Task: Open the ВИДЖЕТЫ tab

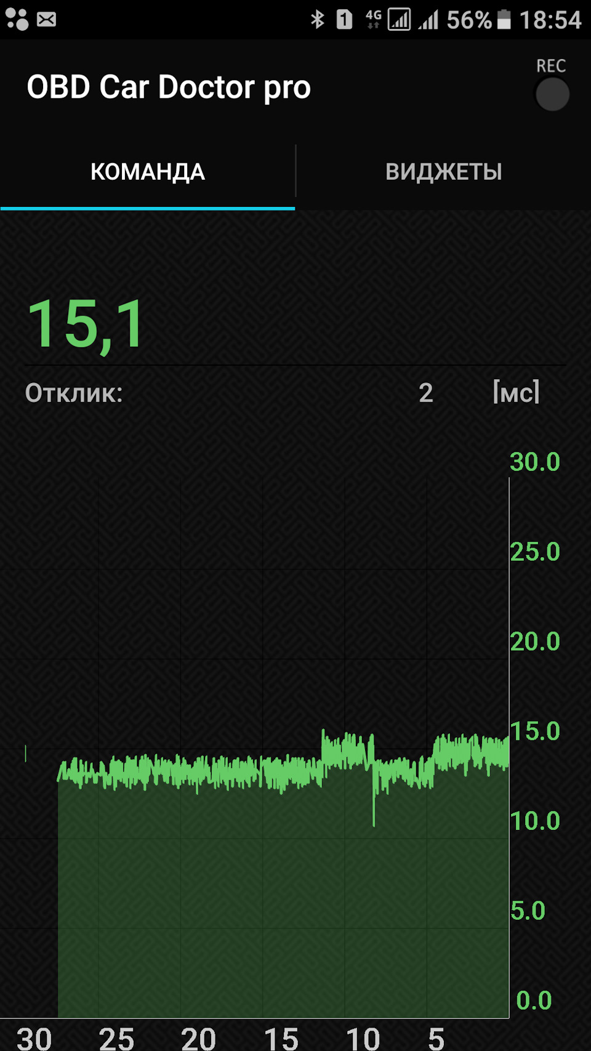Action: tap(444, 172)
